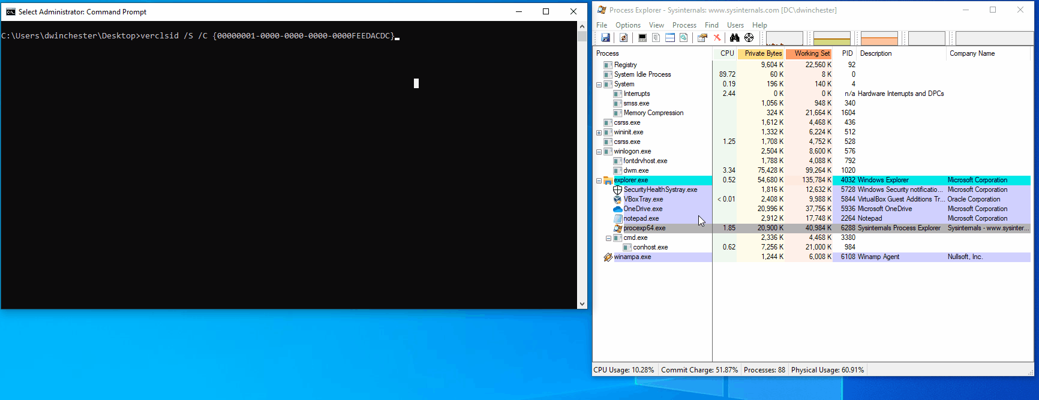Sort by the Description column header
1039x400 pixels.
point(902,53)
